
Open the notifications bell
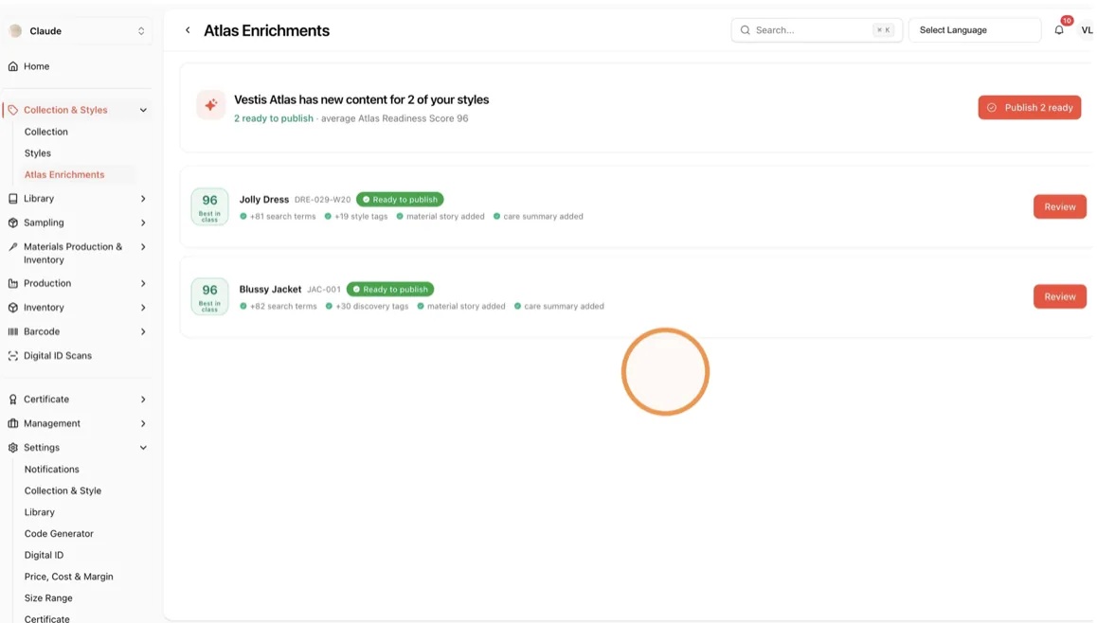[x=1059, y=30]
